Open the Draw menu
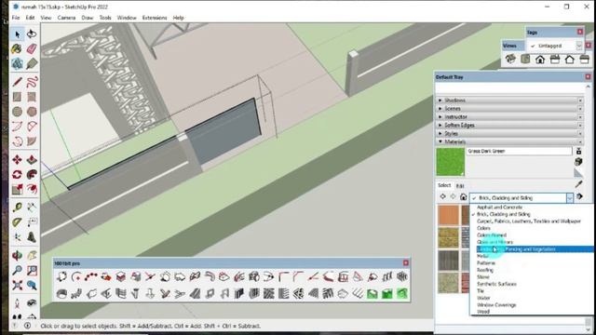Viewport: 596px width, 335px height. click(87, 18)
